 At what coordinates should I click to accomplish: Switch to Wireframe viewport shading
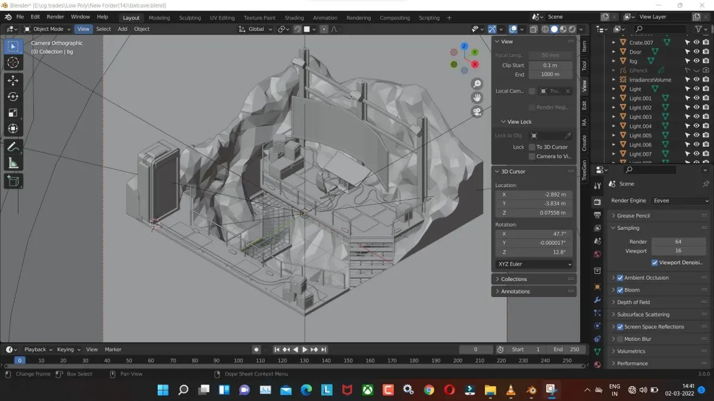[x=545, y=29]
